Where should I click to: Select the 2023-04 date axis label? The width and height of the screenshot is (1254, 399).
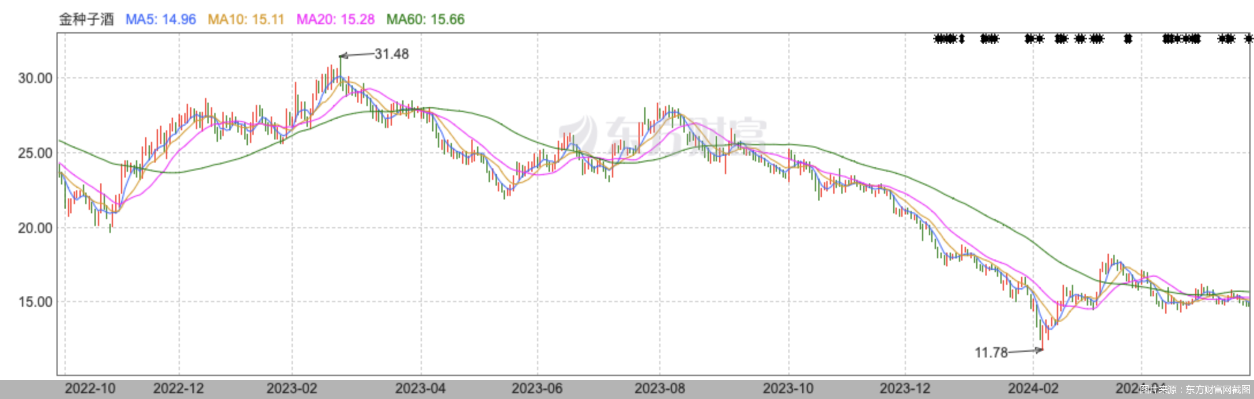(420, 389)
